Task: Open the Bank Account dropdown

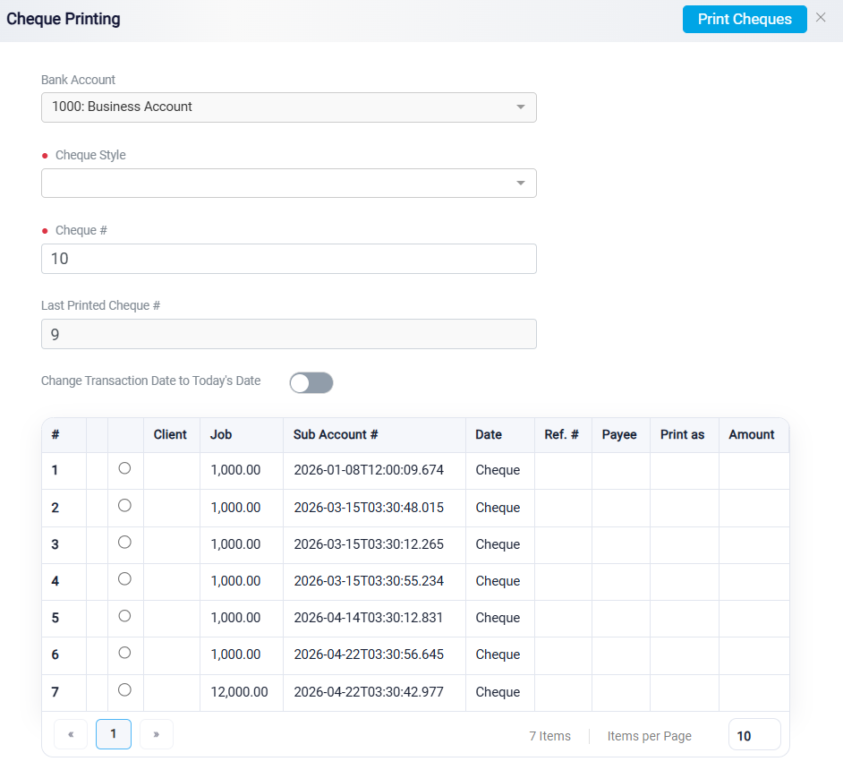Action: [289, 107]
